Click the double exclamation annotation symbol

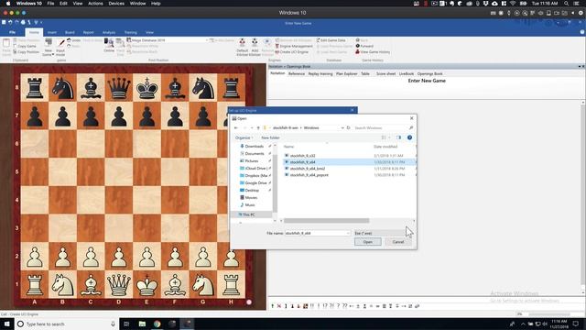tap(312, 306)
